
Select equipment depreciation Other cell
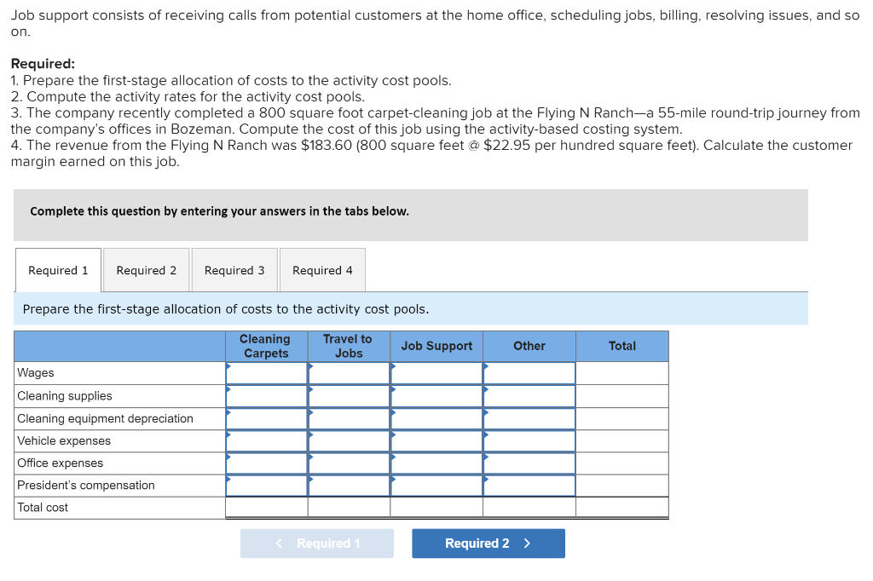click(529, 418)
